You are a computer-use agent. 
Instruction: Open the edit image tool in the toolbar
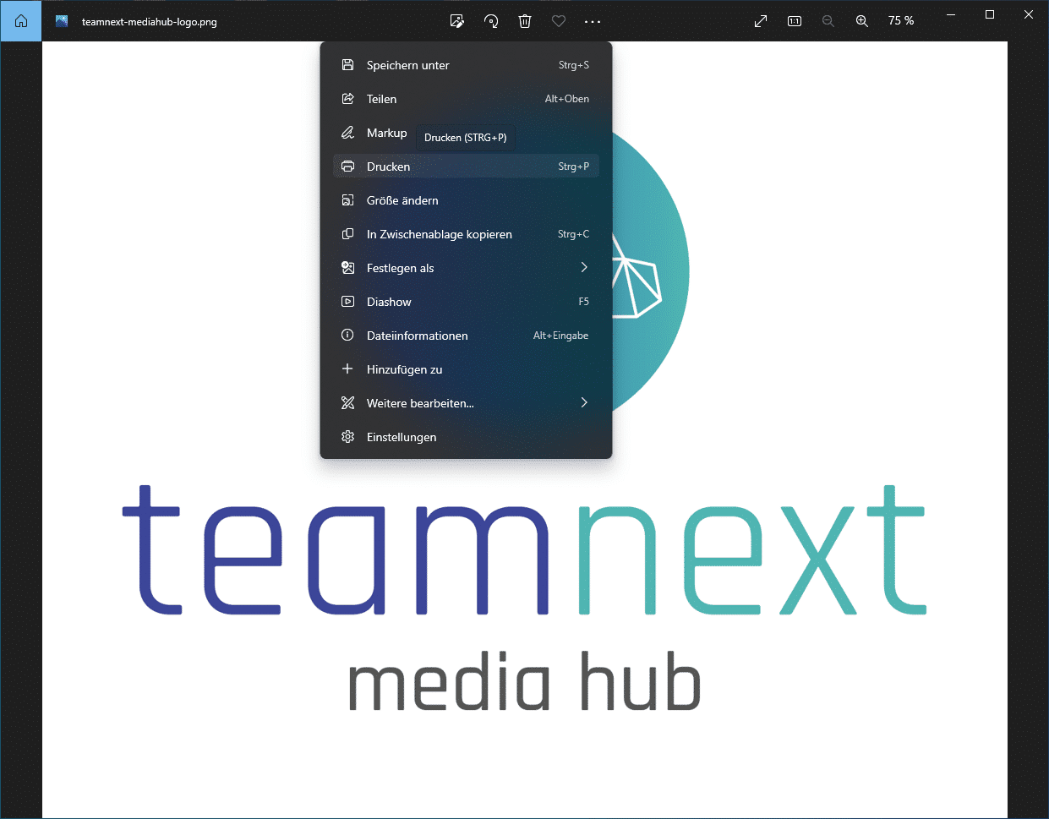tap(457, 21)
